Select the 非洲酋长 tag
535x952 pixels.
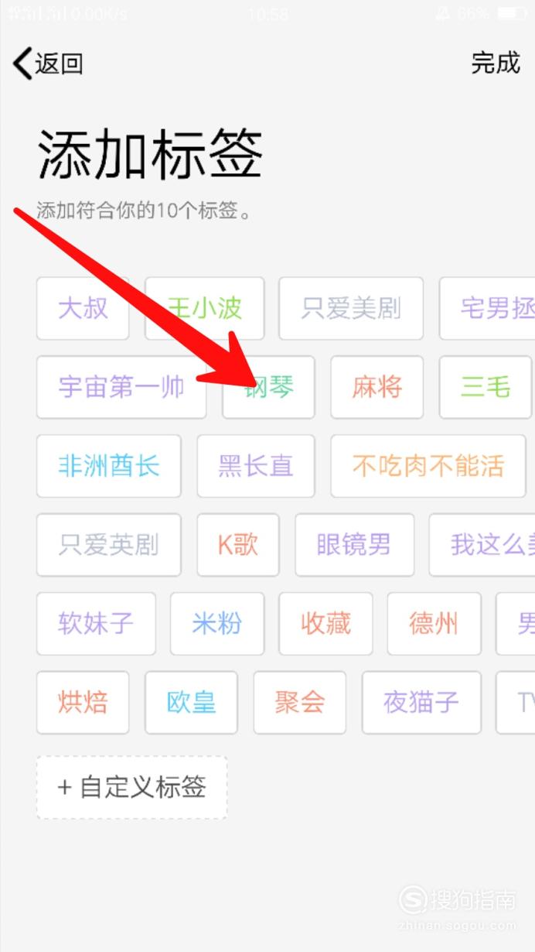(x=108, y=466)
